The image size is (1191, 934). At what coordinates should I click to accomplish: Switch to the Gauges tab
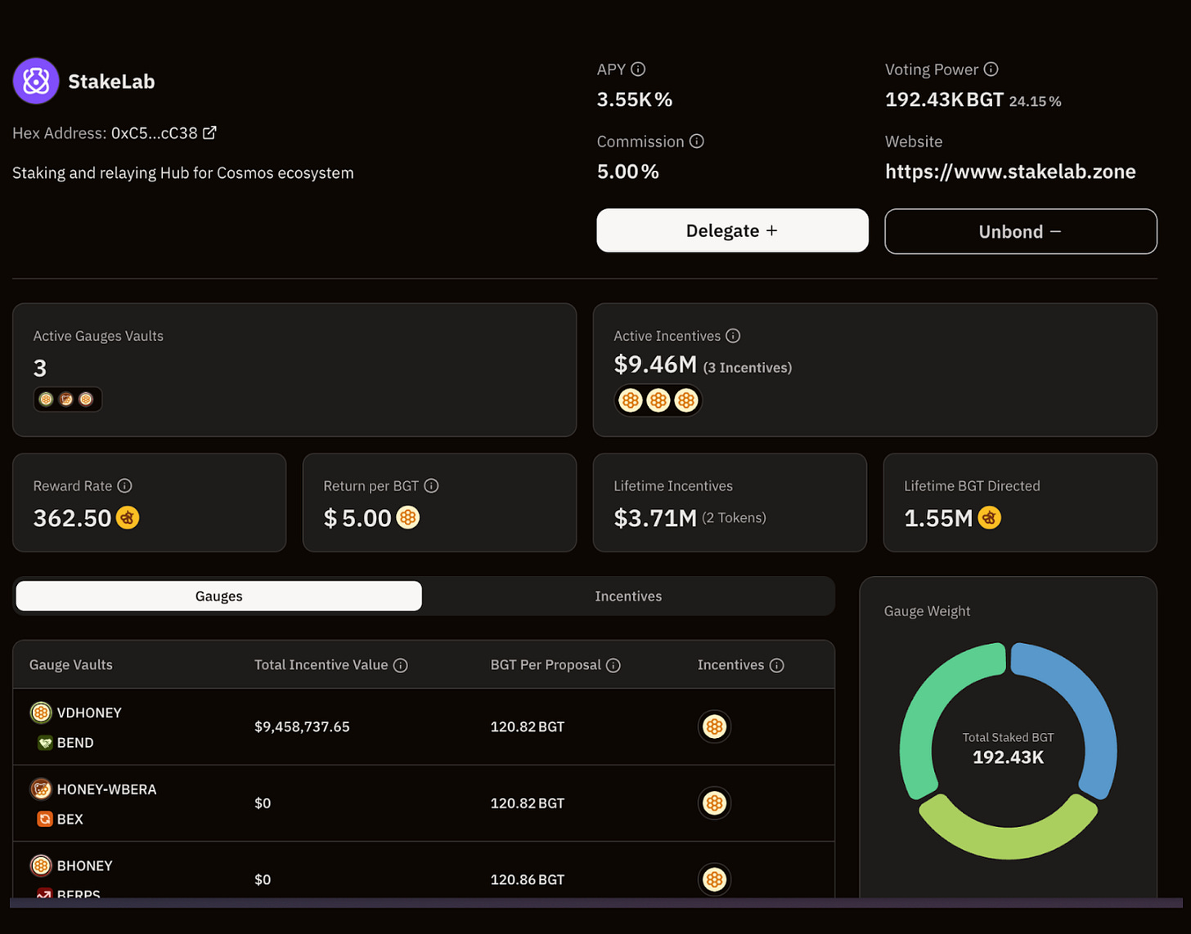coord(218,596)
